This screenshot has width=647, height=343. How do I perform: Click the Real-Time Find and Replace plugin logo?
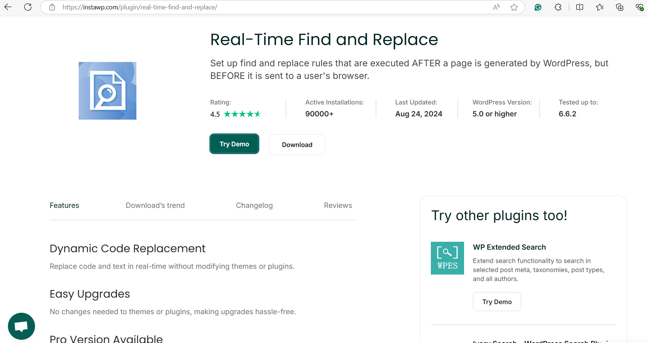tap(108, 91)
